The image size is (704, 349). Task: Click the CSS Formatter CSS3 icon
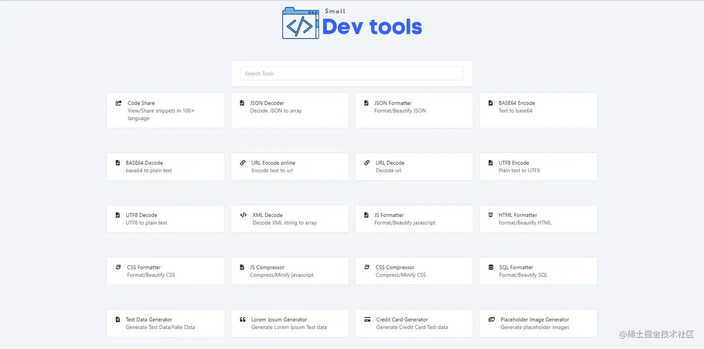click(x=118, y=267)
